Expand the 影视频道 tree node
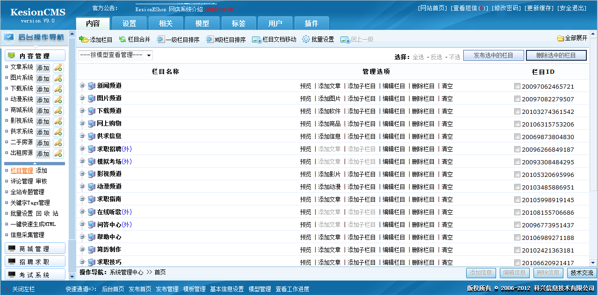This screenshot has height=295, width=598. (82, 174)
